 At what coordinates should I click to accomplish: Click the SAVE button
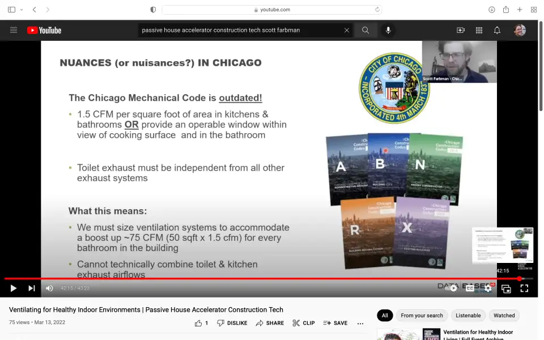pyautogui.click(x=335, y=323)
